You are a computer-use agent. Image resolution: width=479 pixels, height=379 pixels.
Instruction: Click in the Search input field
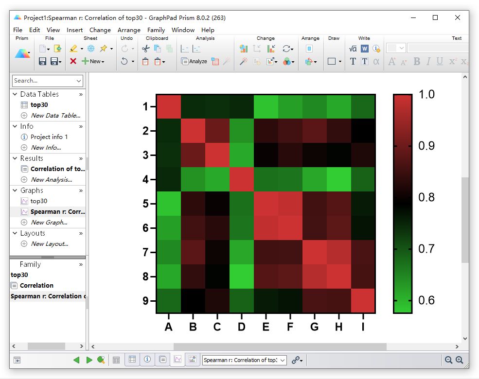click(44, 81)
